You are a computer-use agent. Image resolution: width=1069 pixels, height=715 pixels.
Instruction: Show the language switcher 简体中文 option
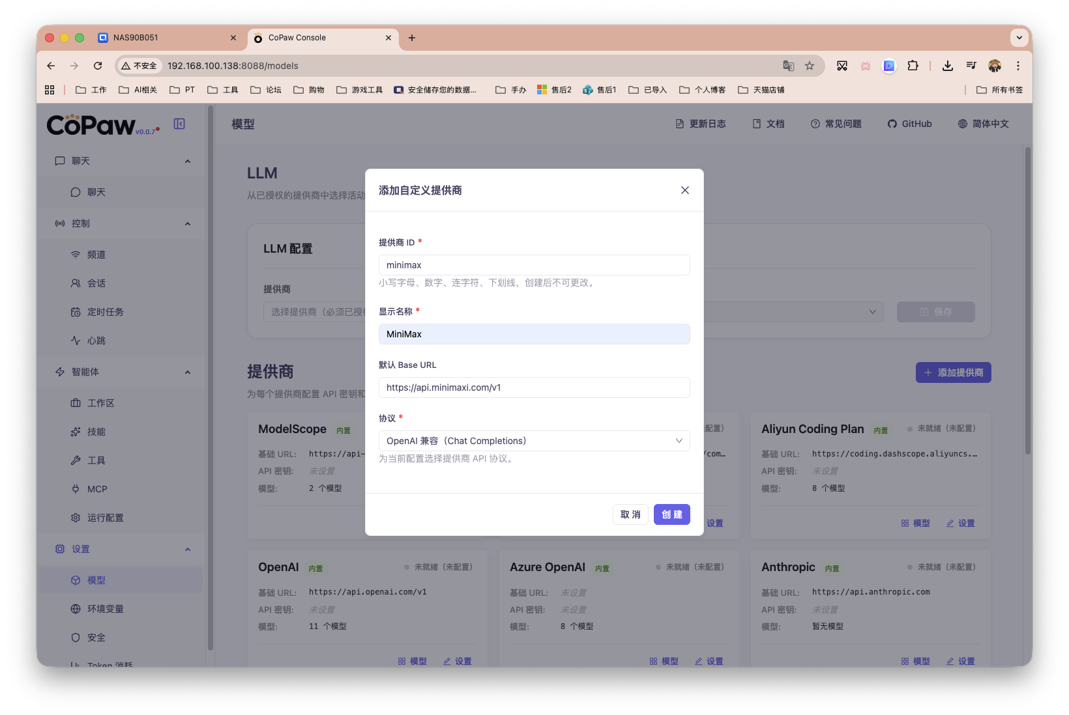pos(984,123)
